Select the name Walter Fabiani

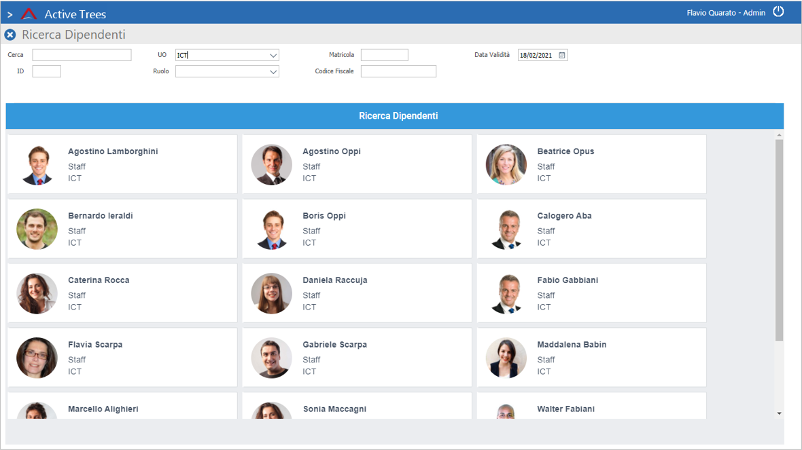coord(565,409)
